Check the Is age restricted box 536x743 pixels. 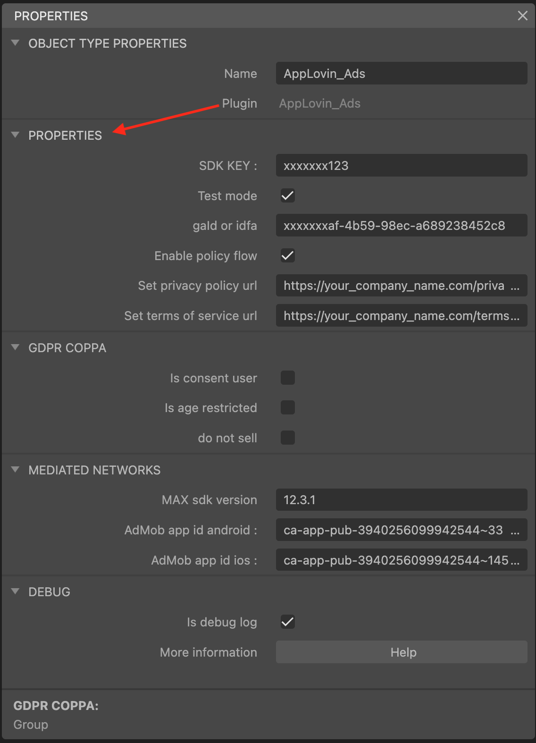point(287,407)
